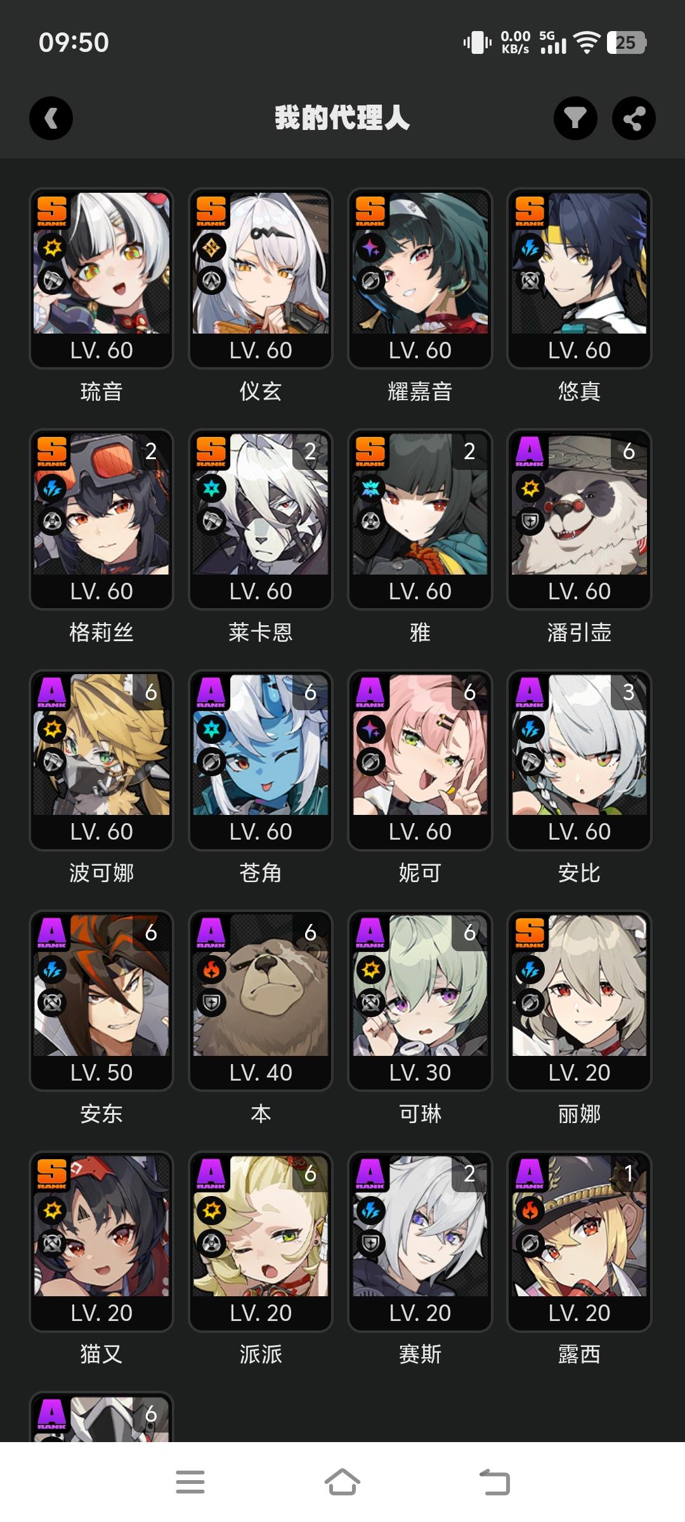The height and width of the screenshot is (1522, 685).
Task: Tap the Android recent apps menu icon
Action: [x=190, y=1482]
